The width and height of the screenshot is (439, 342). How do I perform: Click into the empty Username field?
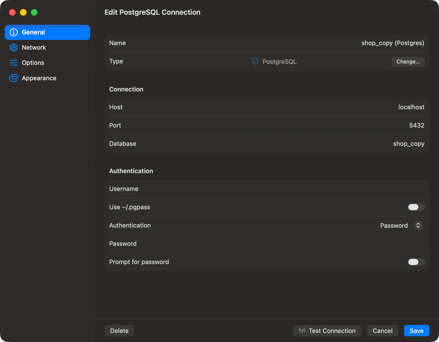(267, 189)
